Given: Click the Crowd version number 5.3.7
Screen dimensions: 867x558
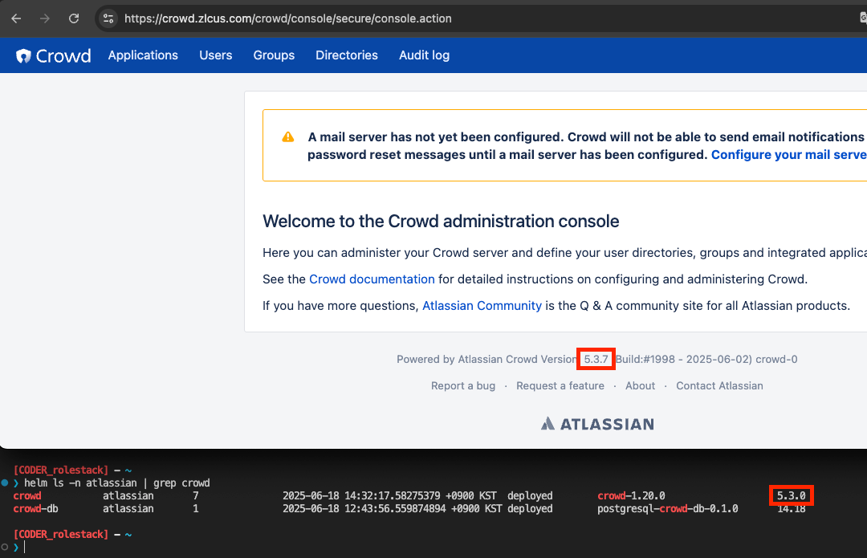Looking at the screenshot, I should 596,360.
